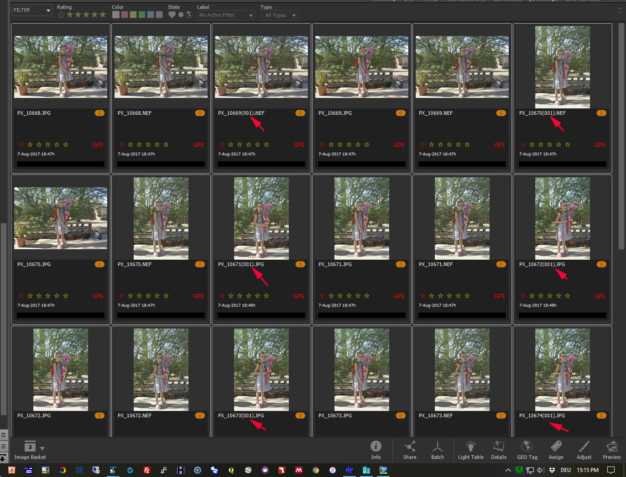Open the Adjust brush tool
Screen dimensions: 626x477
[x=584, y=450]
